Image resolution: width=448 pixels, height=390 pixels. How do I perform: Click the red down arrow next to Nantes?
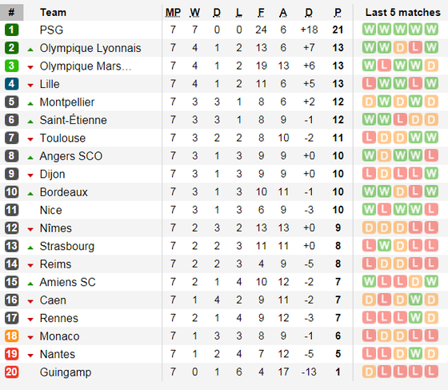[30, 356]
